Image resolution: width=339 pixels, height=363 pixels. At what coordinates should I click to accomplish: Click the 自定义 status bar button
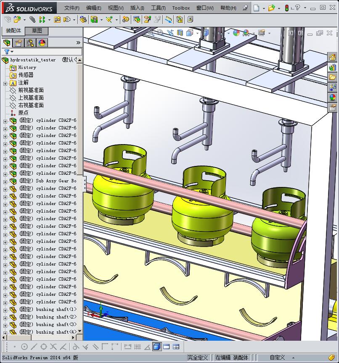[277, 358]
